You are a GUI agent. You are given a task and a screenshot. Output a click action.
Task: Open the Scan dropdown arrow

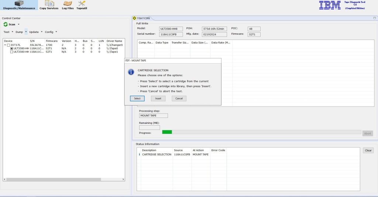point(18,24)
